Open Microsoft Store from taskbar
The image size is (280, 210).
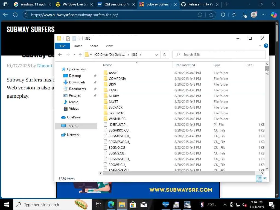point(133,205)
